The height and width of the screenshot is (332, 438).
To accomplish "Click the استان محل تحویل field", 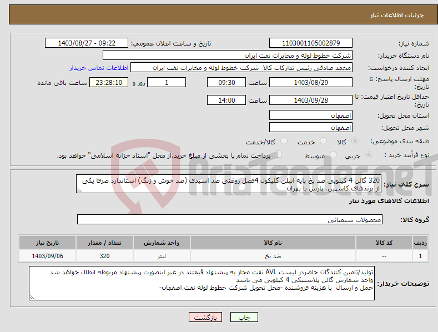I will coord(311,115).
